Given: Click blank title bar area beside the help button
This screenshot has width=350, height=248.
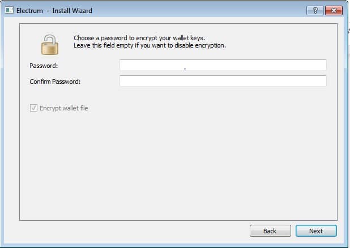Looking at the screenshot, I should (199, 11).
